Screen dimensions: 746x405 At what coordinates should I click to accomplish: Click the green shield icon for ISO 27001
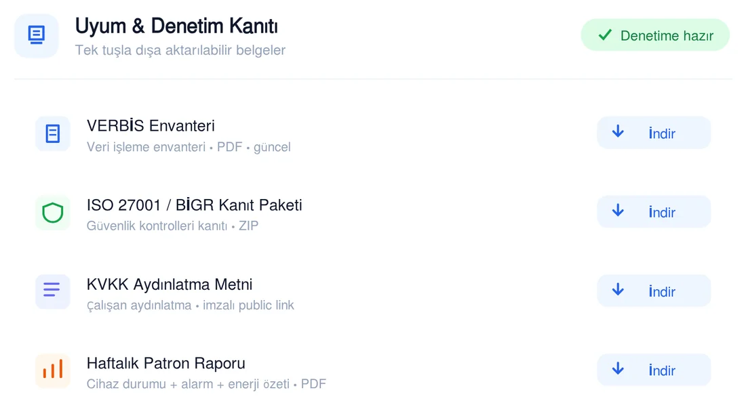click(53, 213)
